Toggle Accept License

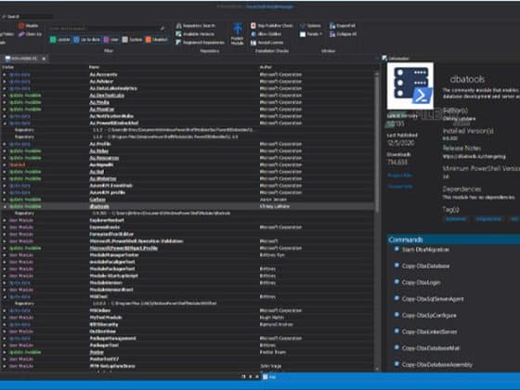click(267, 43)
